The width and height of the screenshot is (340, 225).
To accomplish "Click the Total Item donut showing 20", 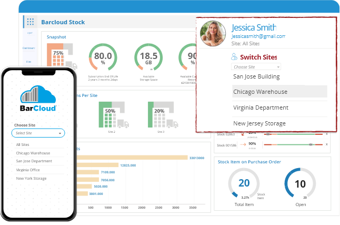I will 244,183.
